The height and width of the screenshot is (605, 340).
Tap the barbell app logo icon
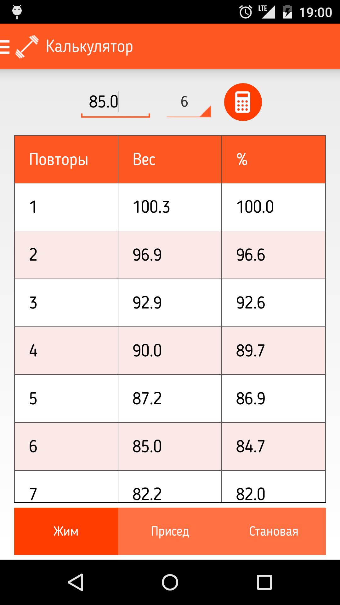27,47
